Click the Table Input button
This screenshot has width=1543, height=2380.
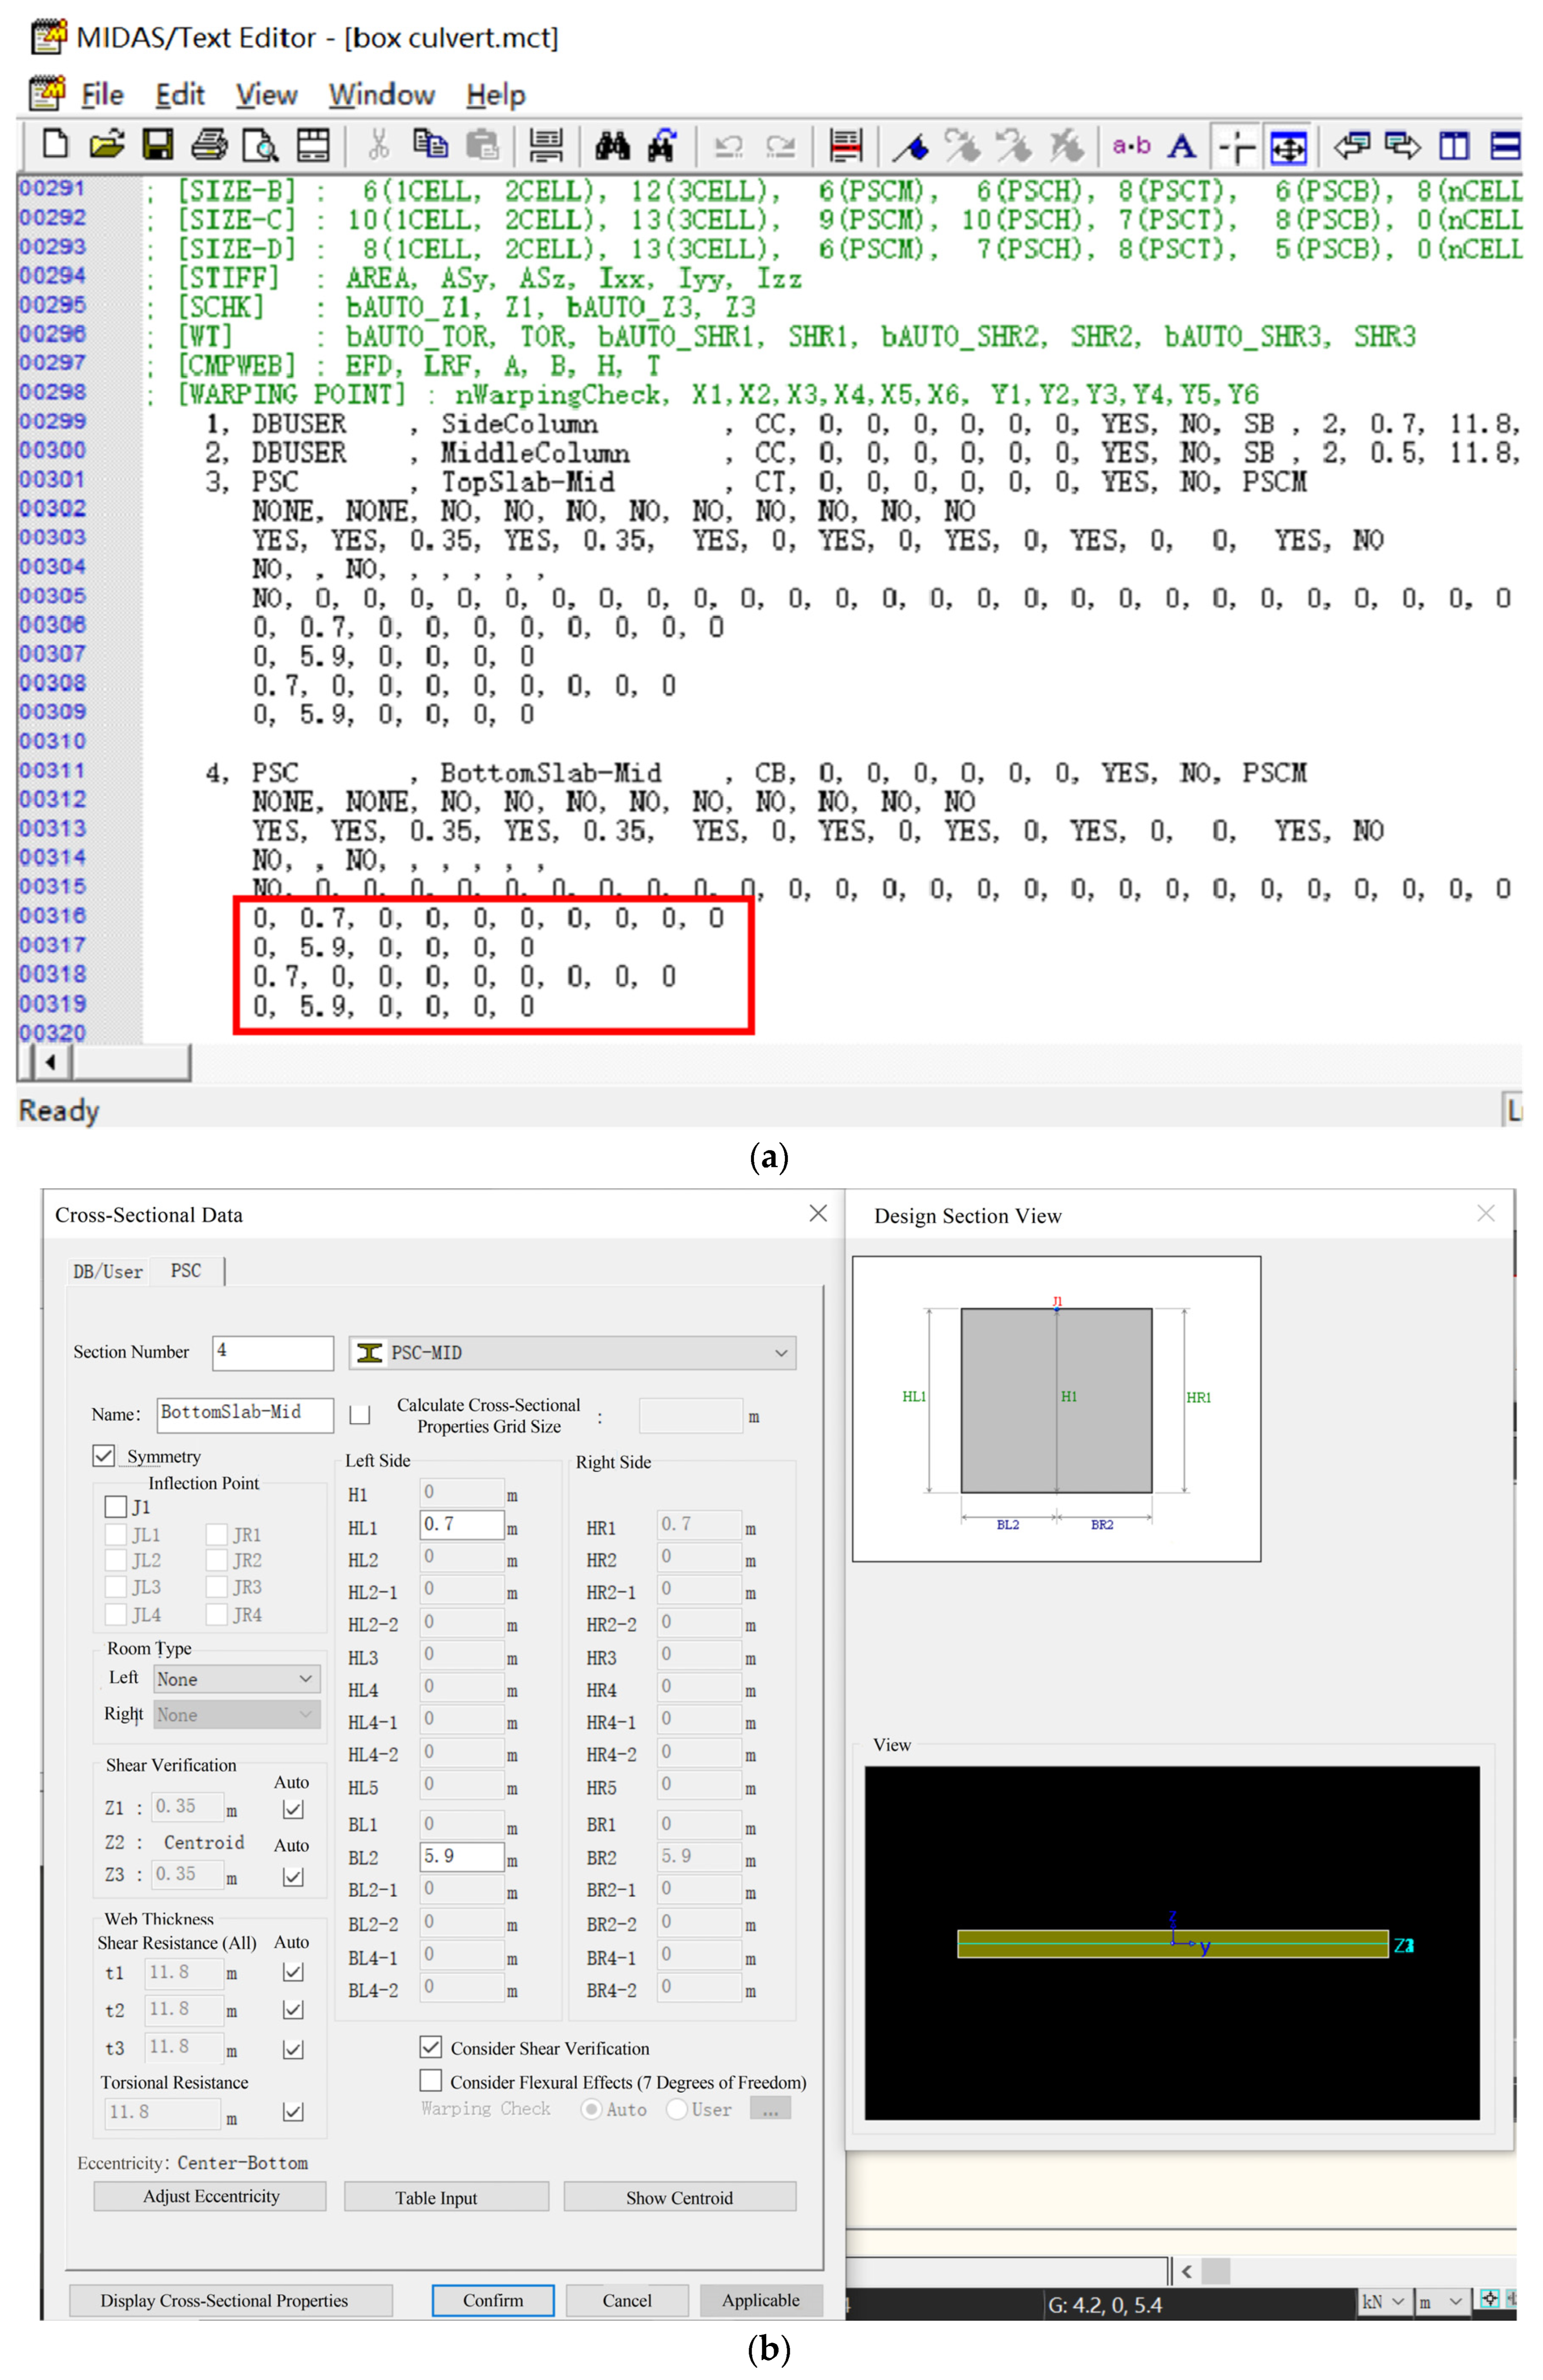pos(446,2197)
